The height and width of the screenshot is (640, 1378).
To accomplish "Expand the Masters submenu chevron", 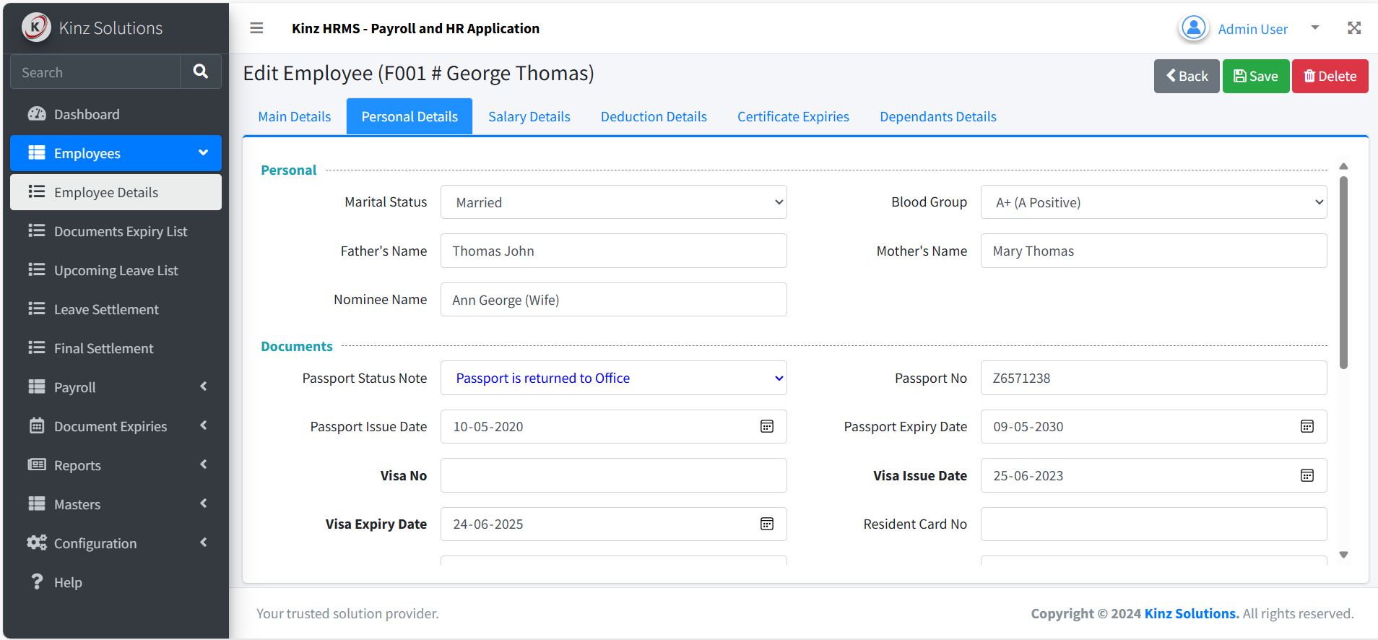I will coord(204,504).
